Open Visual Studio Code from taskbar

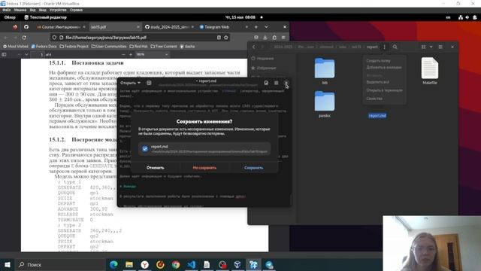click(x=191, y=265)
